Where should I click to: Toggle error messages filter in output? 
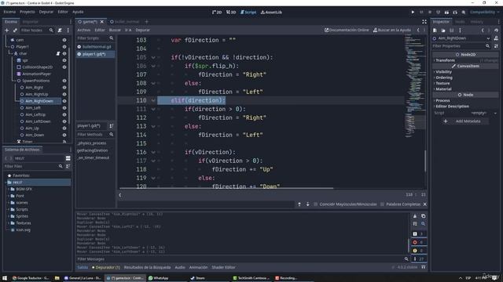point(419,242)
